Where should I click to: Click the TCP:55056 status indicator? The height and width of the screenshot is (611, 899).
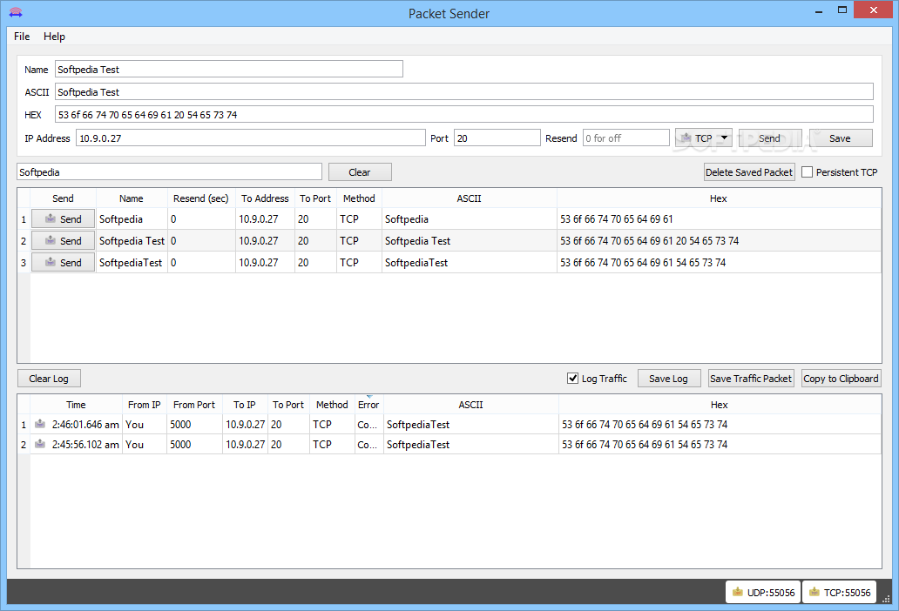840,592
